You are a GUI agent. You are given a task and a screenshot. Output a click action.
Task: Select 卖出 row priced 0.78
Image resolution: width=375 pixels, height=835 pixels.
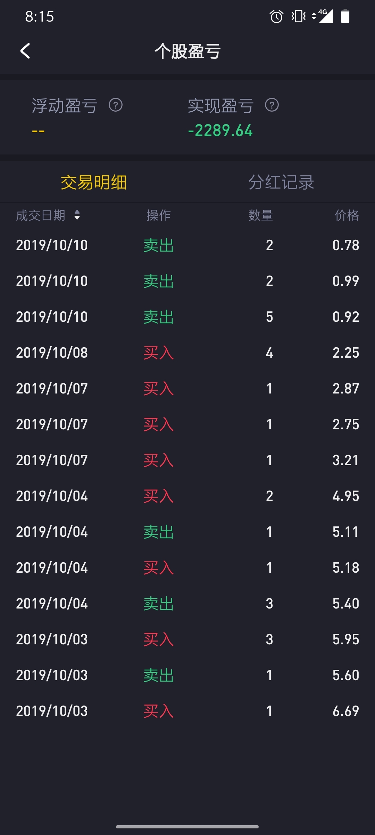(x=187, y=245)
